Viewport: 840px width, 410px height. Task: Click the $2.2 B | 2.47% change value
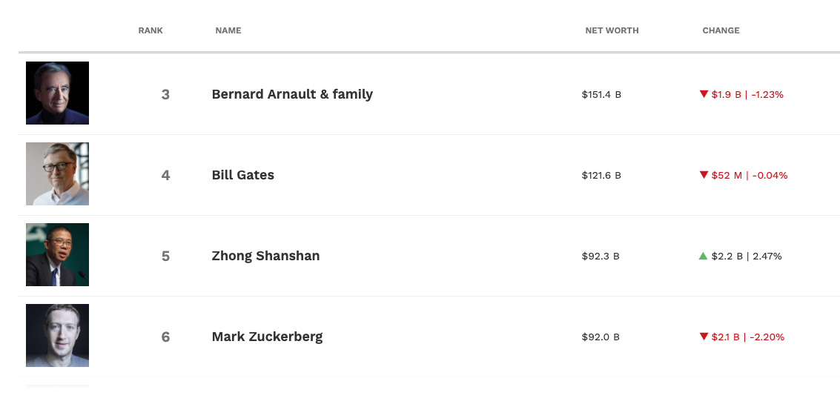746,257
